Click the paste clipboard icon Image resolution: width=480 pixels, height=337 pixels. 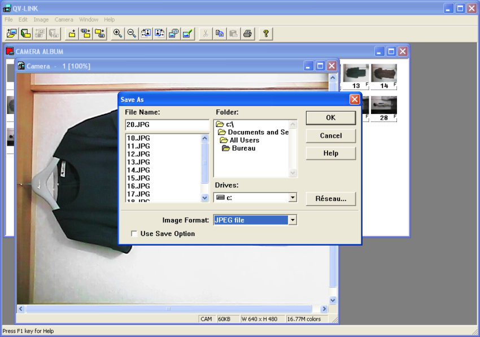tap(234, 33)
